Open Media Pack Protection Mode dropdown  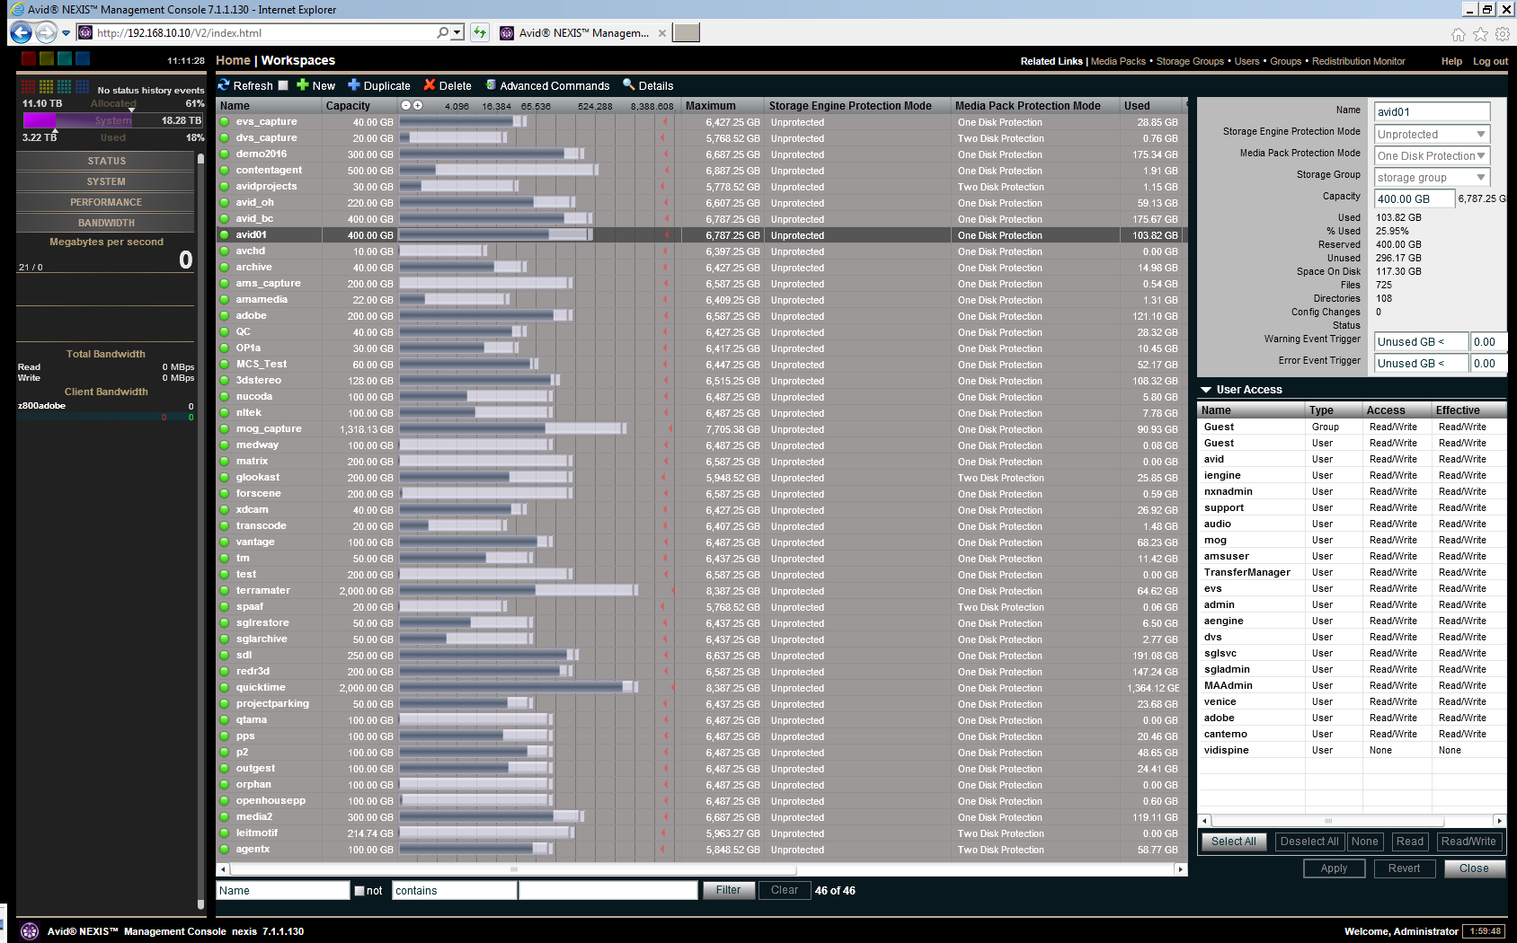(1433, 155)
